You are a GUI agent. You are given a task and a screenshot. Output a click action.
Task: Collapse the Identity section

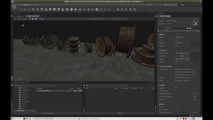point(158,34)
